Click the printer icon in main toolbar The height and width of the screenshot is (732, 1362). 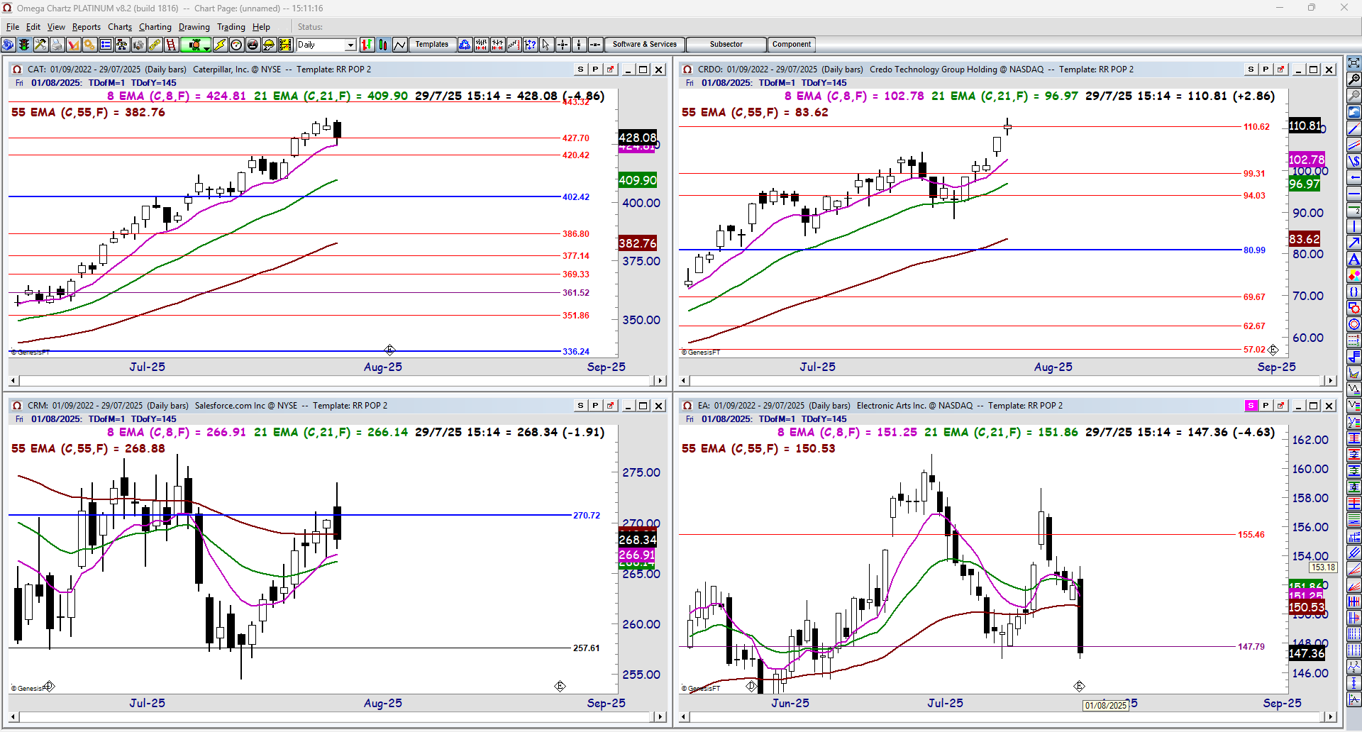pyautogui.click(x=57, y=45)
